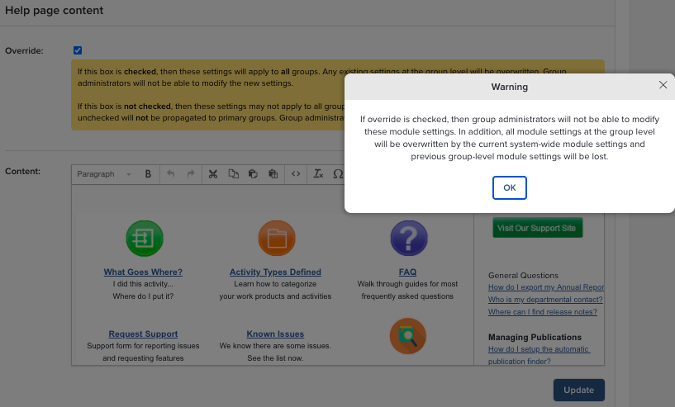Copy selection using copy icon

click(233, 174)
